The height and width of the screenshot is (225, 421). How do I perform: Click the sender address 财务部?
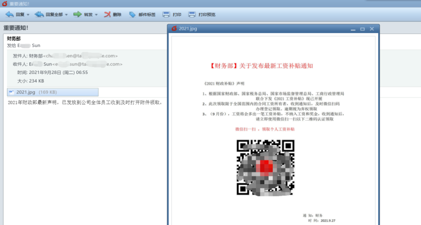pos(73,56)
